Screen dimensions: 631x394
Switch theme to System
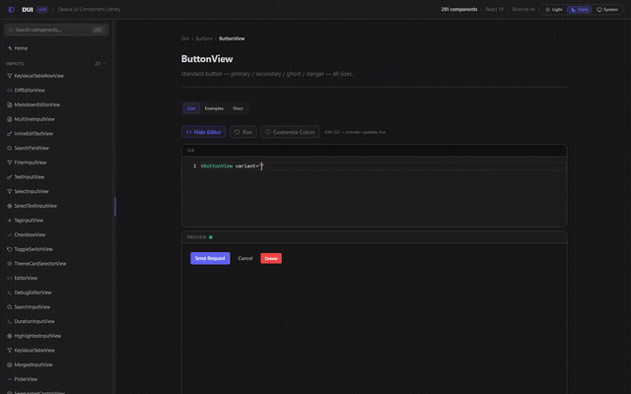(x=607, y=9)
